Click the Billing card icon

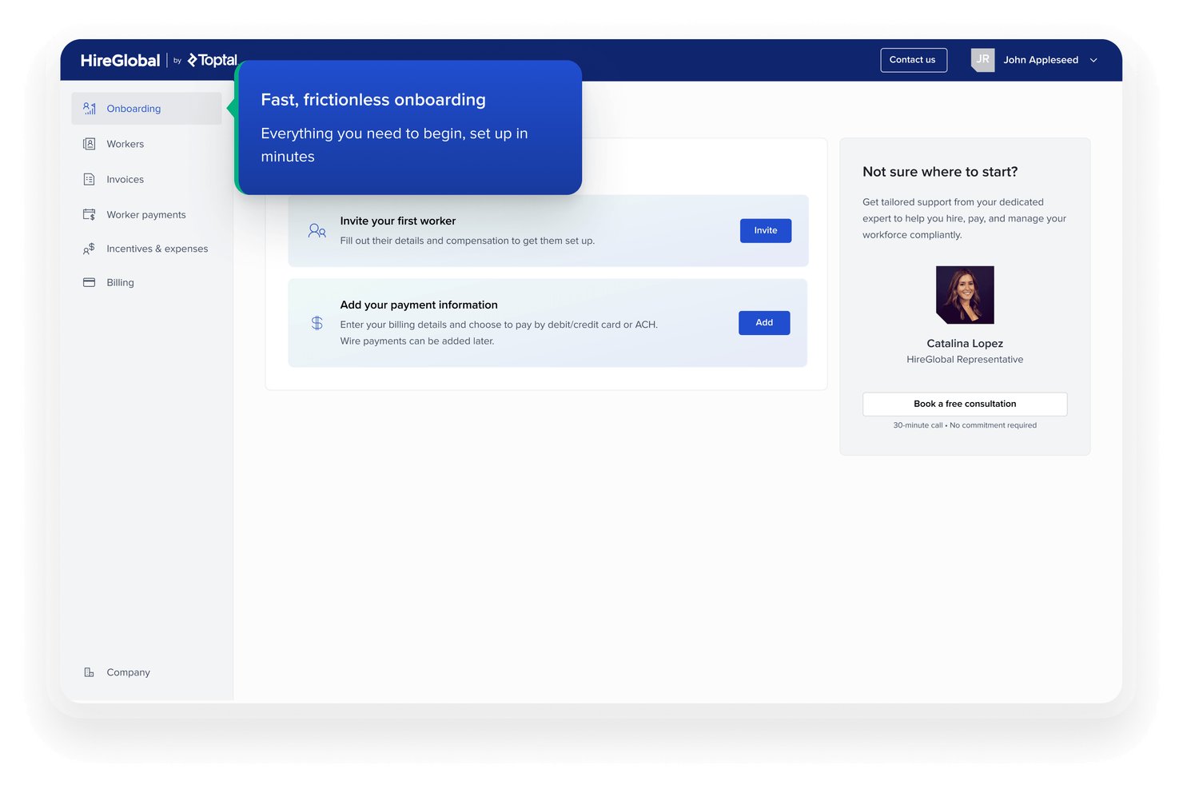point(90,282)
